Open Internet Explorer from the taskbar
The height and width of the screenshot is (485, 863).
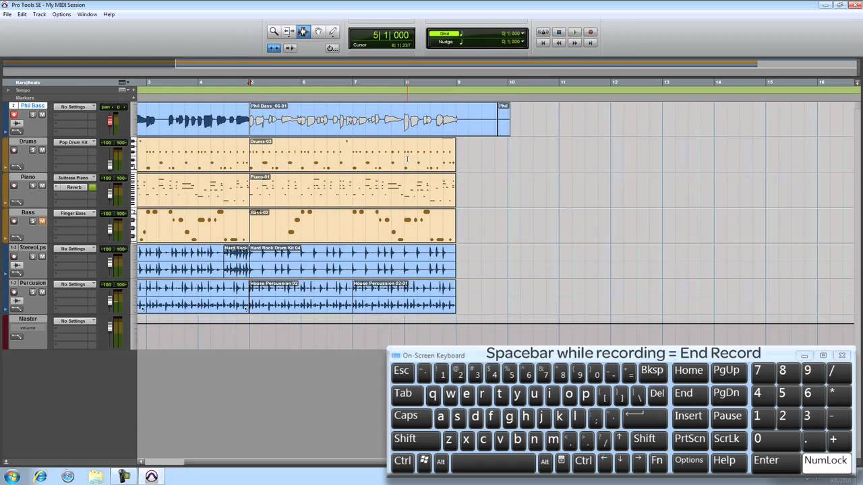[40, 476]
